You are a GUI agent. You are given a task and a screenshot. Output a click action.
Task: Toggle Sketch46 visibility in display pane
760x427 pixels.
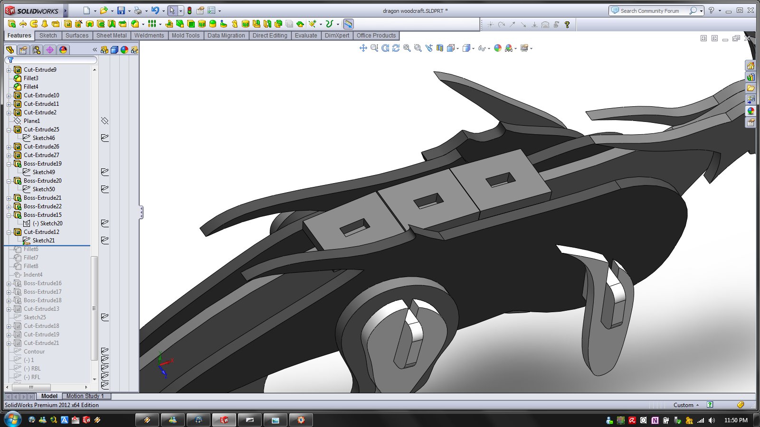pos(105,138)
